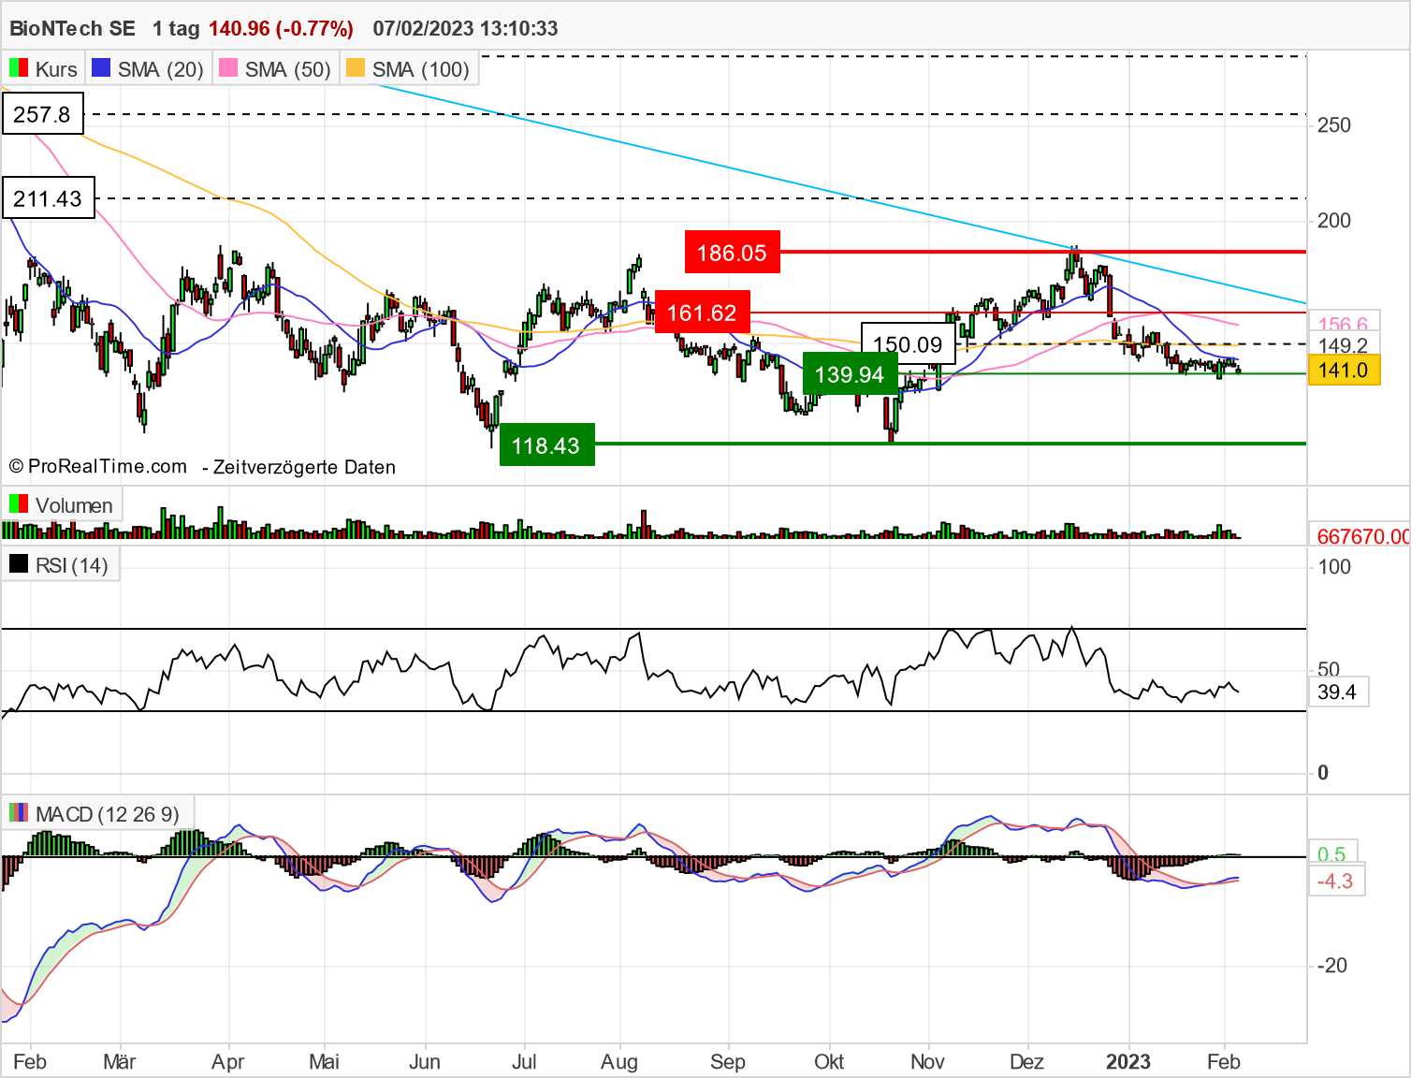Click the 250 price axis tick
Image resolution: width=1411 pixels, height=1078 pixels.
point(1334,124)
